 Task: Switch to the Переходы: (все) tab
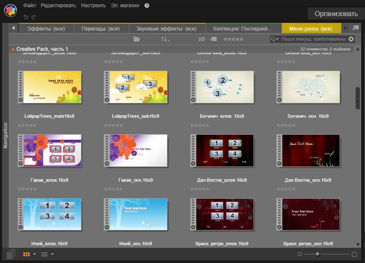point(102,29)
